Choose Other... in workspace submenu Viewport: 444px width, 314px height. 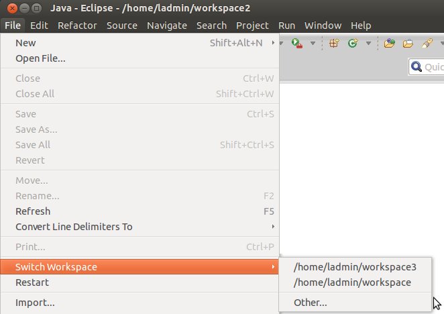pos(355,303)
